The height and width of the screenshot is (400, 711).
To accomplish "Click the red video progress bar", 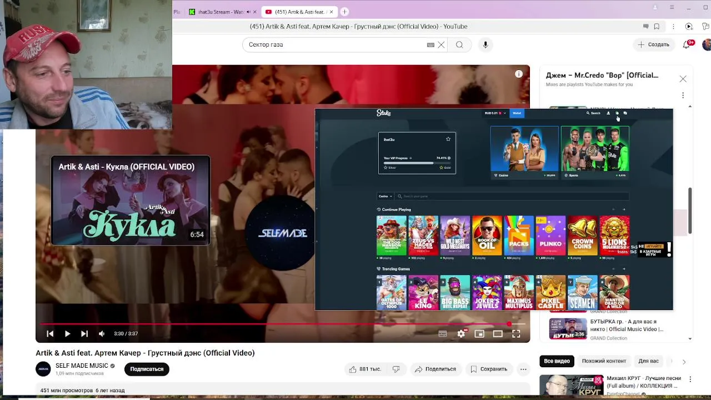I will [x=283, y=324].
